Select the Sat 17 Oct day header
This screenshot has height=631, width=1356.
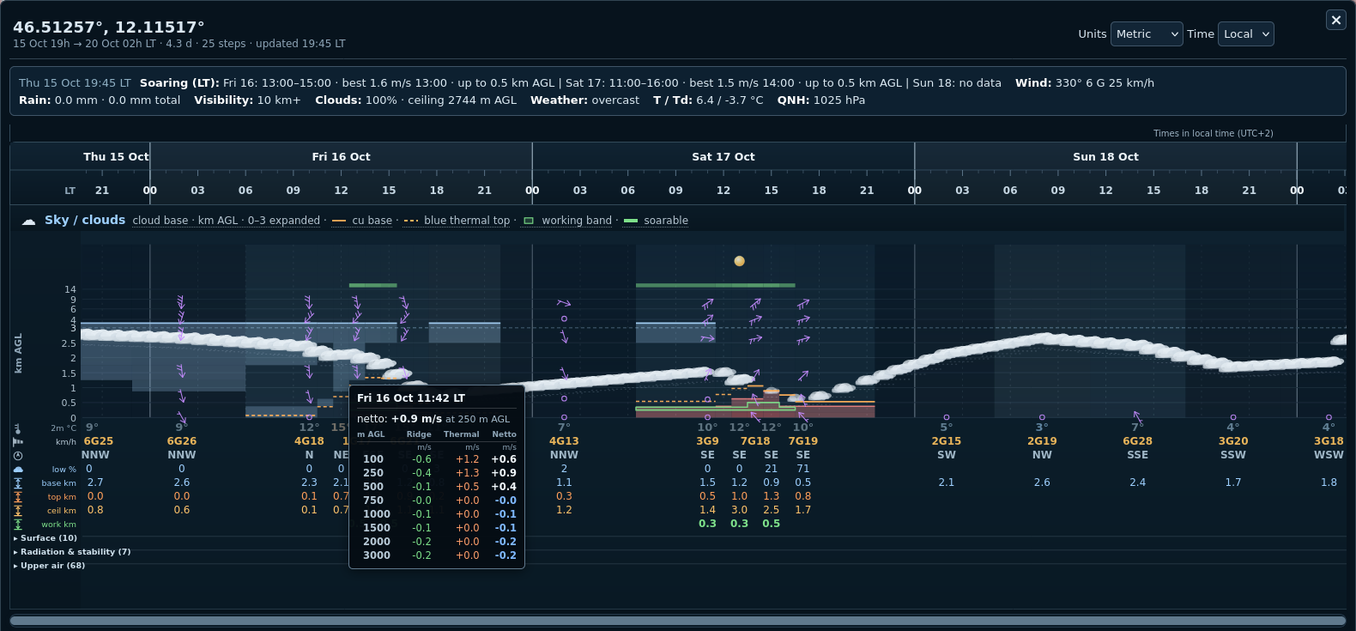[x=723, y=156]
